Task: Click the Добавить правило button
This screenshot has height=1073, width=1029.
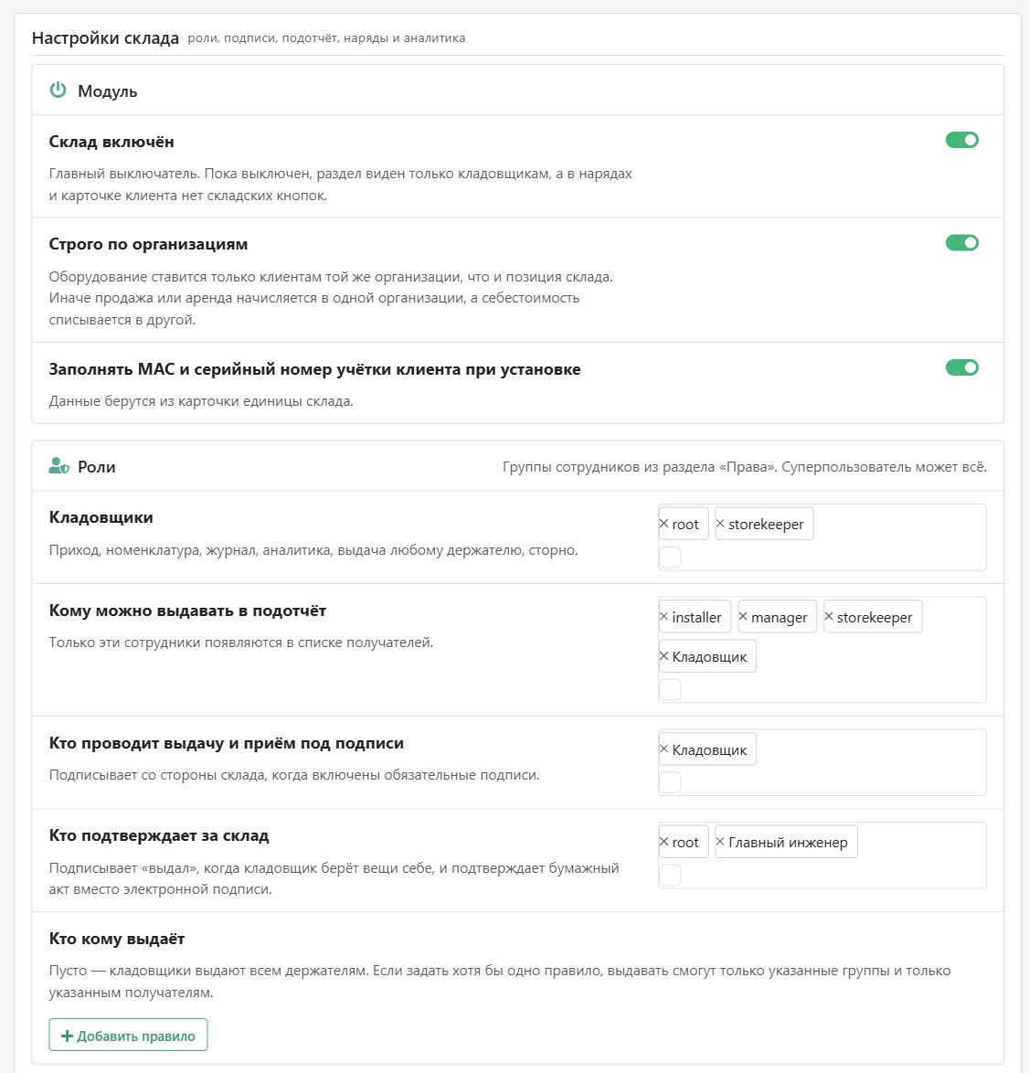Action: tap(128, 1036)
